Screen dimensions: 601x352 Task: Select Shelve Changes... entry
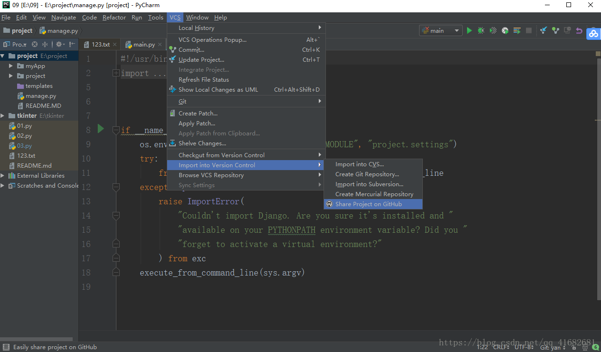click(246, 143)
